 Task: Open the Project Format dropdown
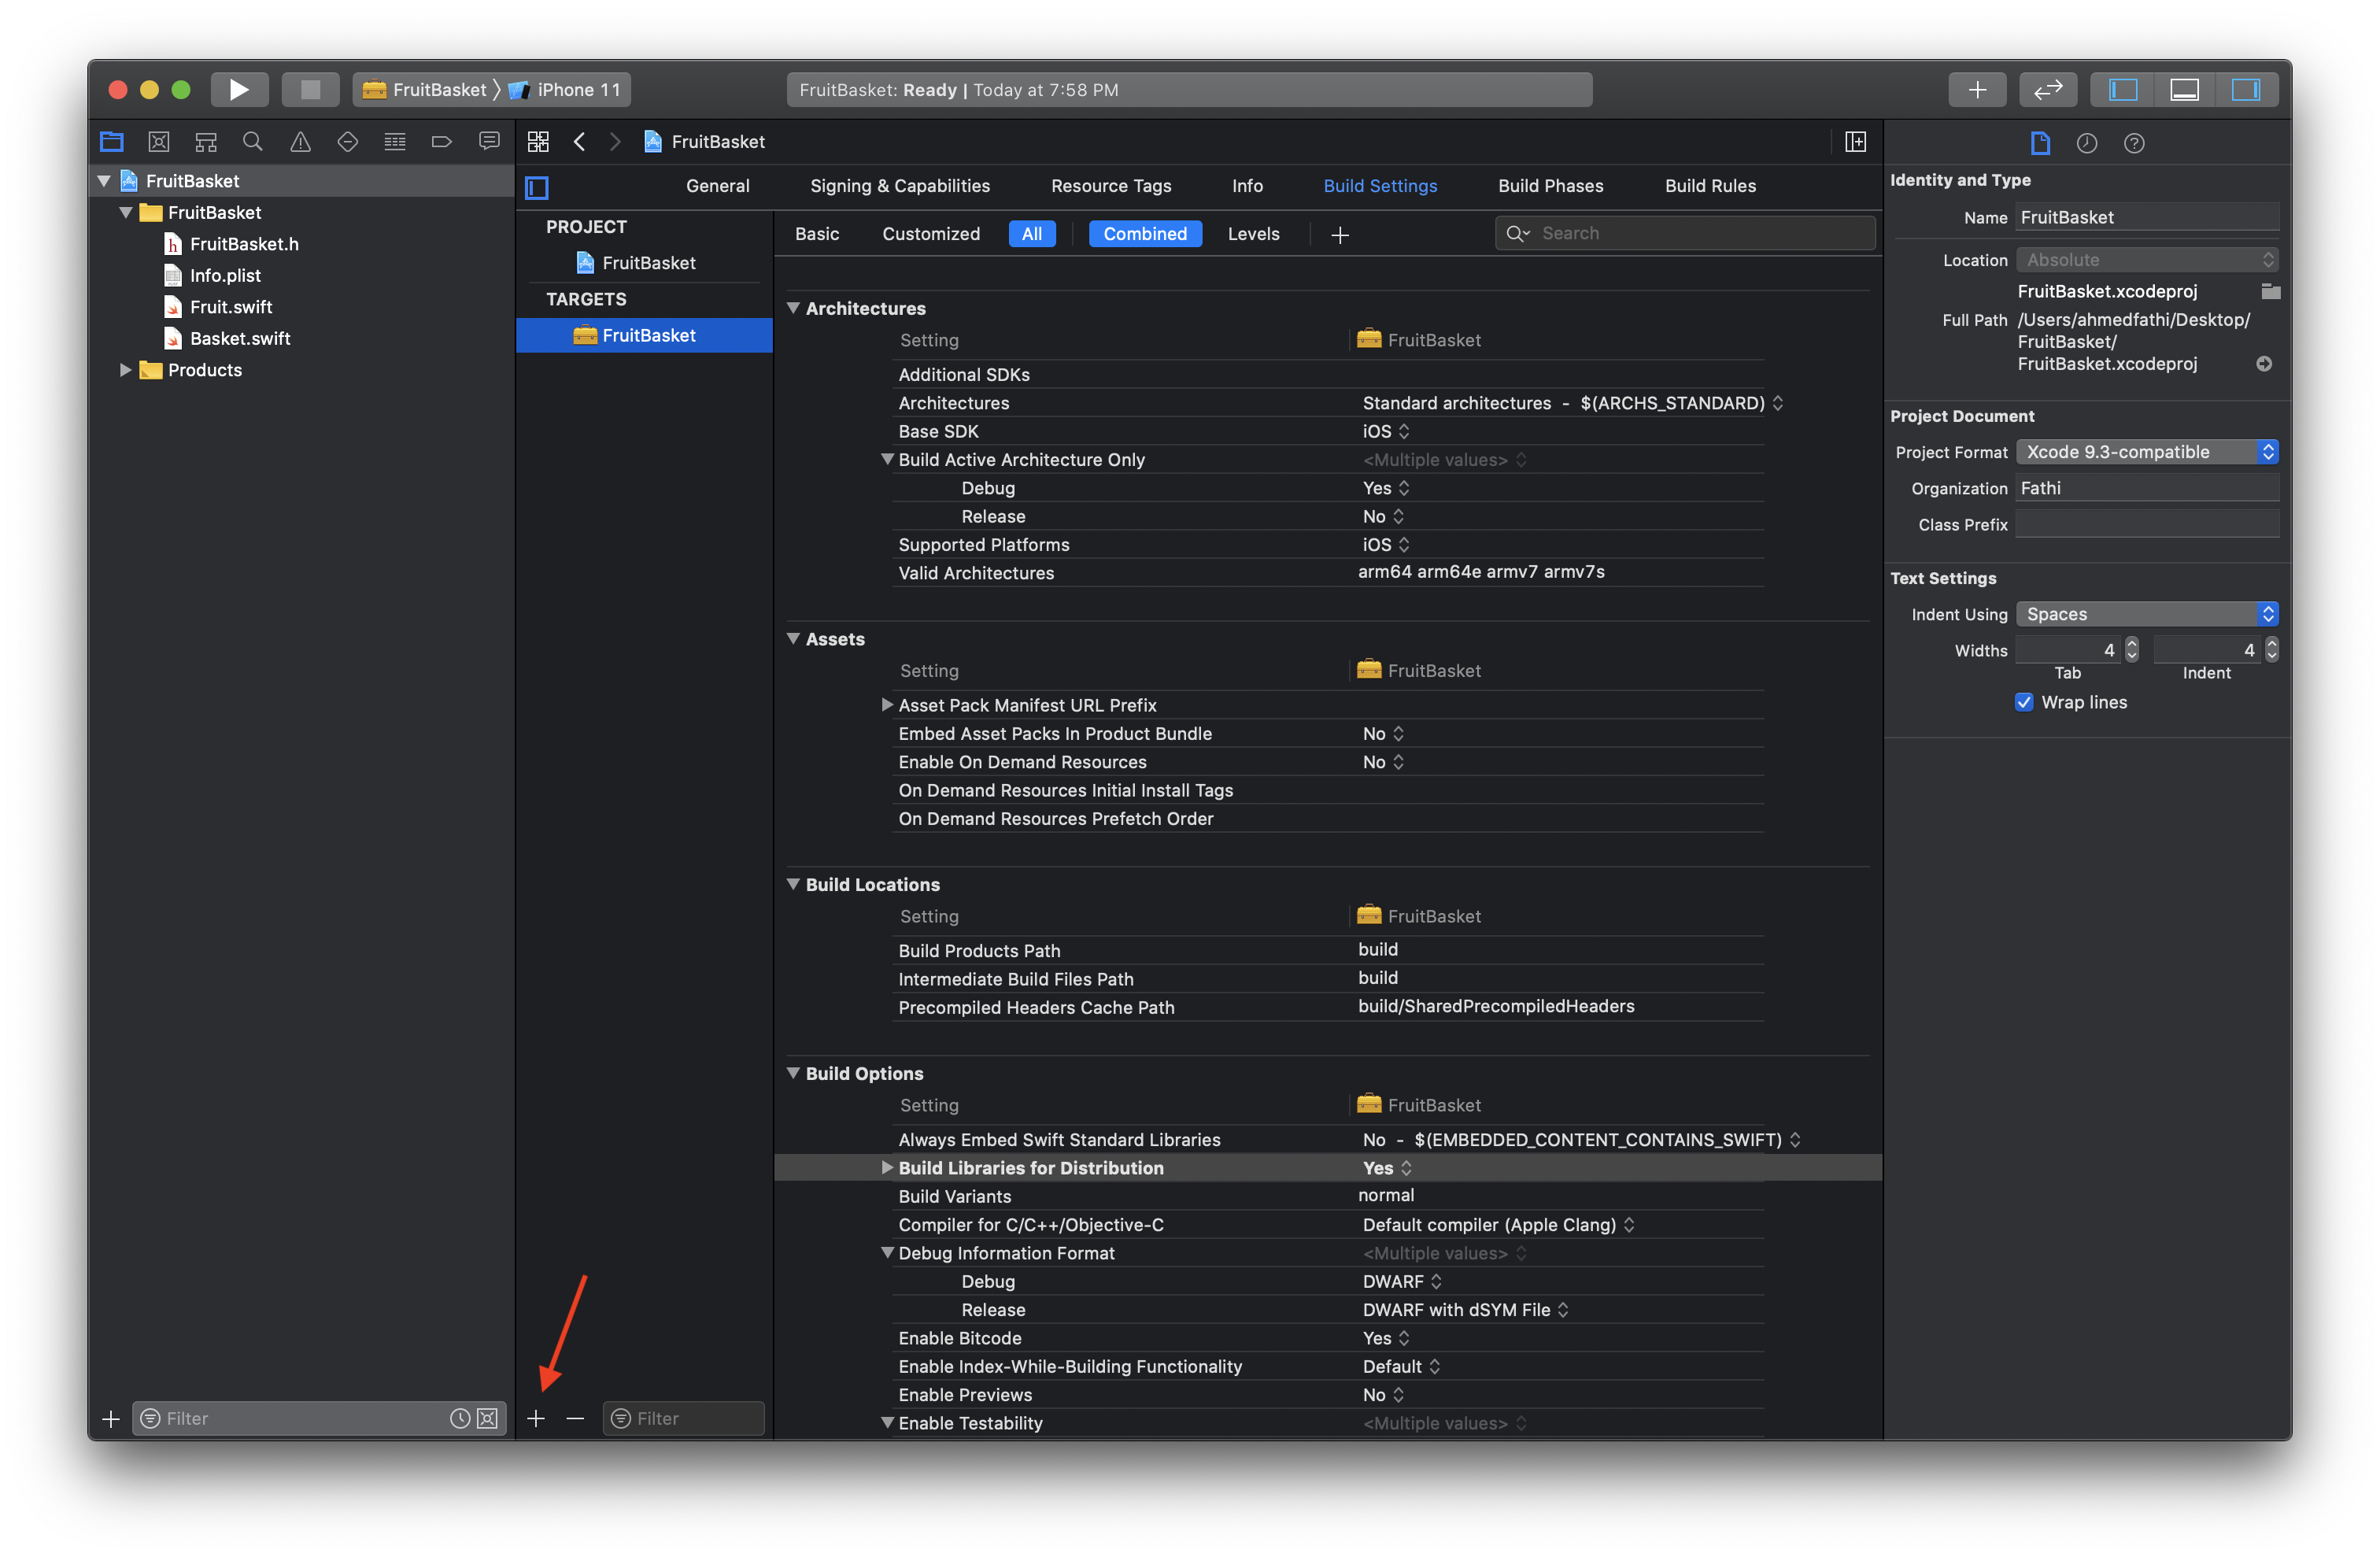coord(2147,452)
